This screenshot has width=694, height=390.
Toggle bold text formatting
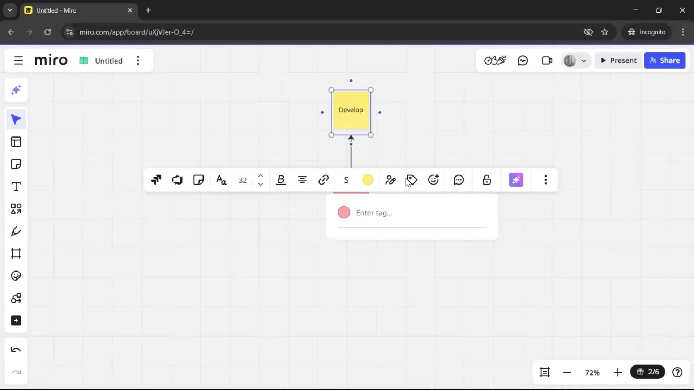pos(281,180)
